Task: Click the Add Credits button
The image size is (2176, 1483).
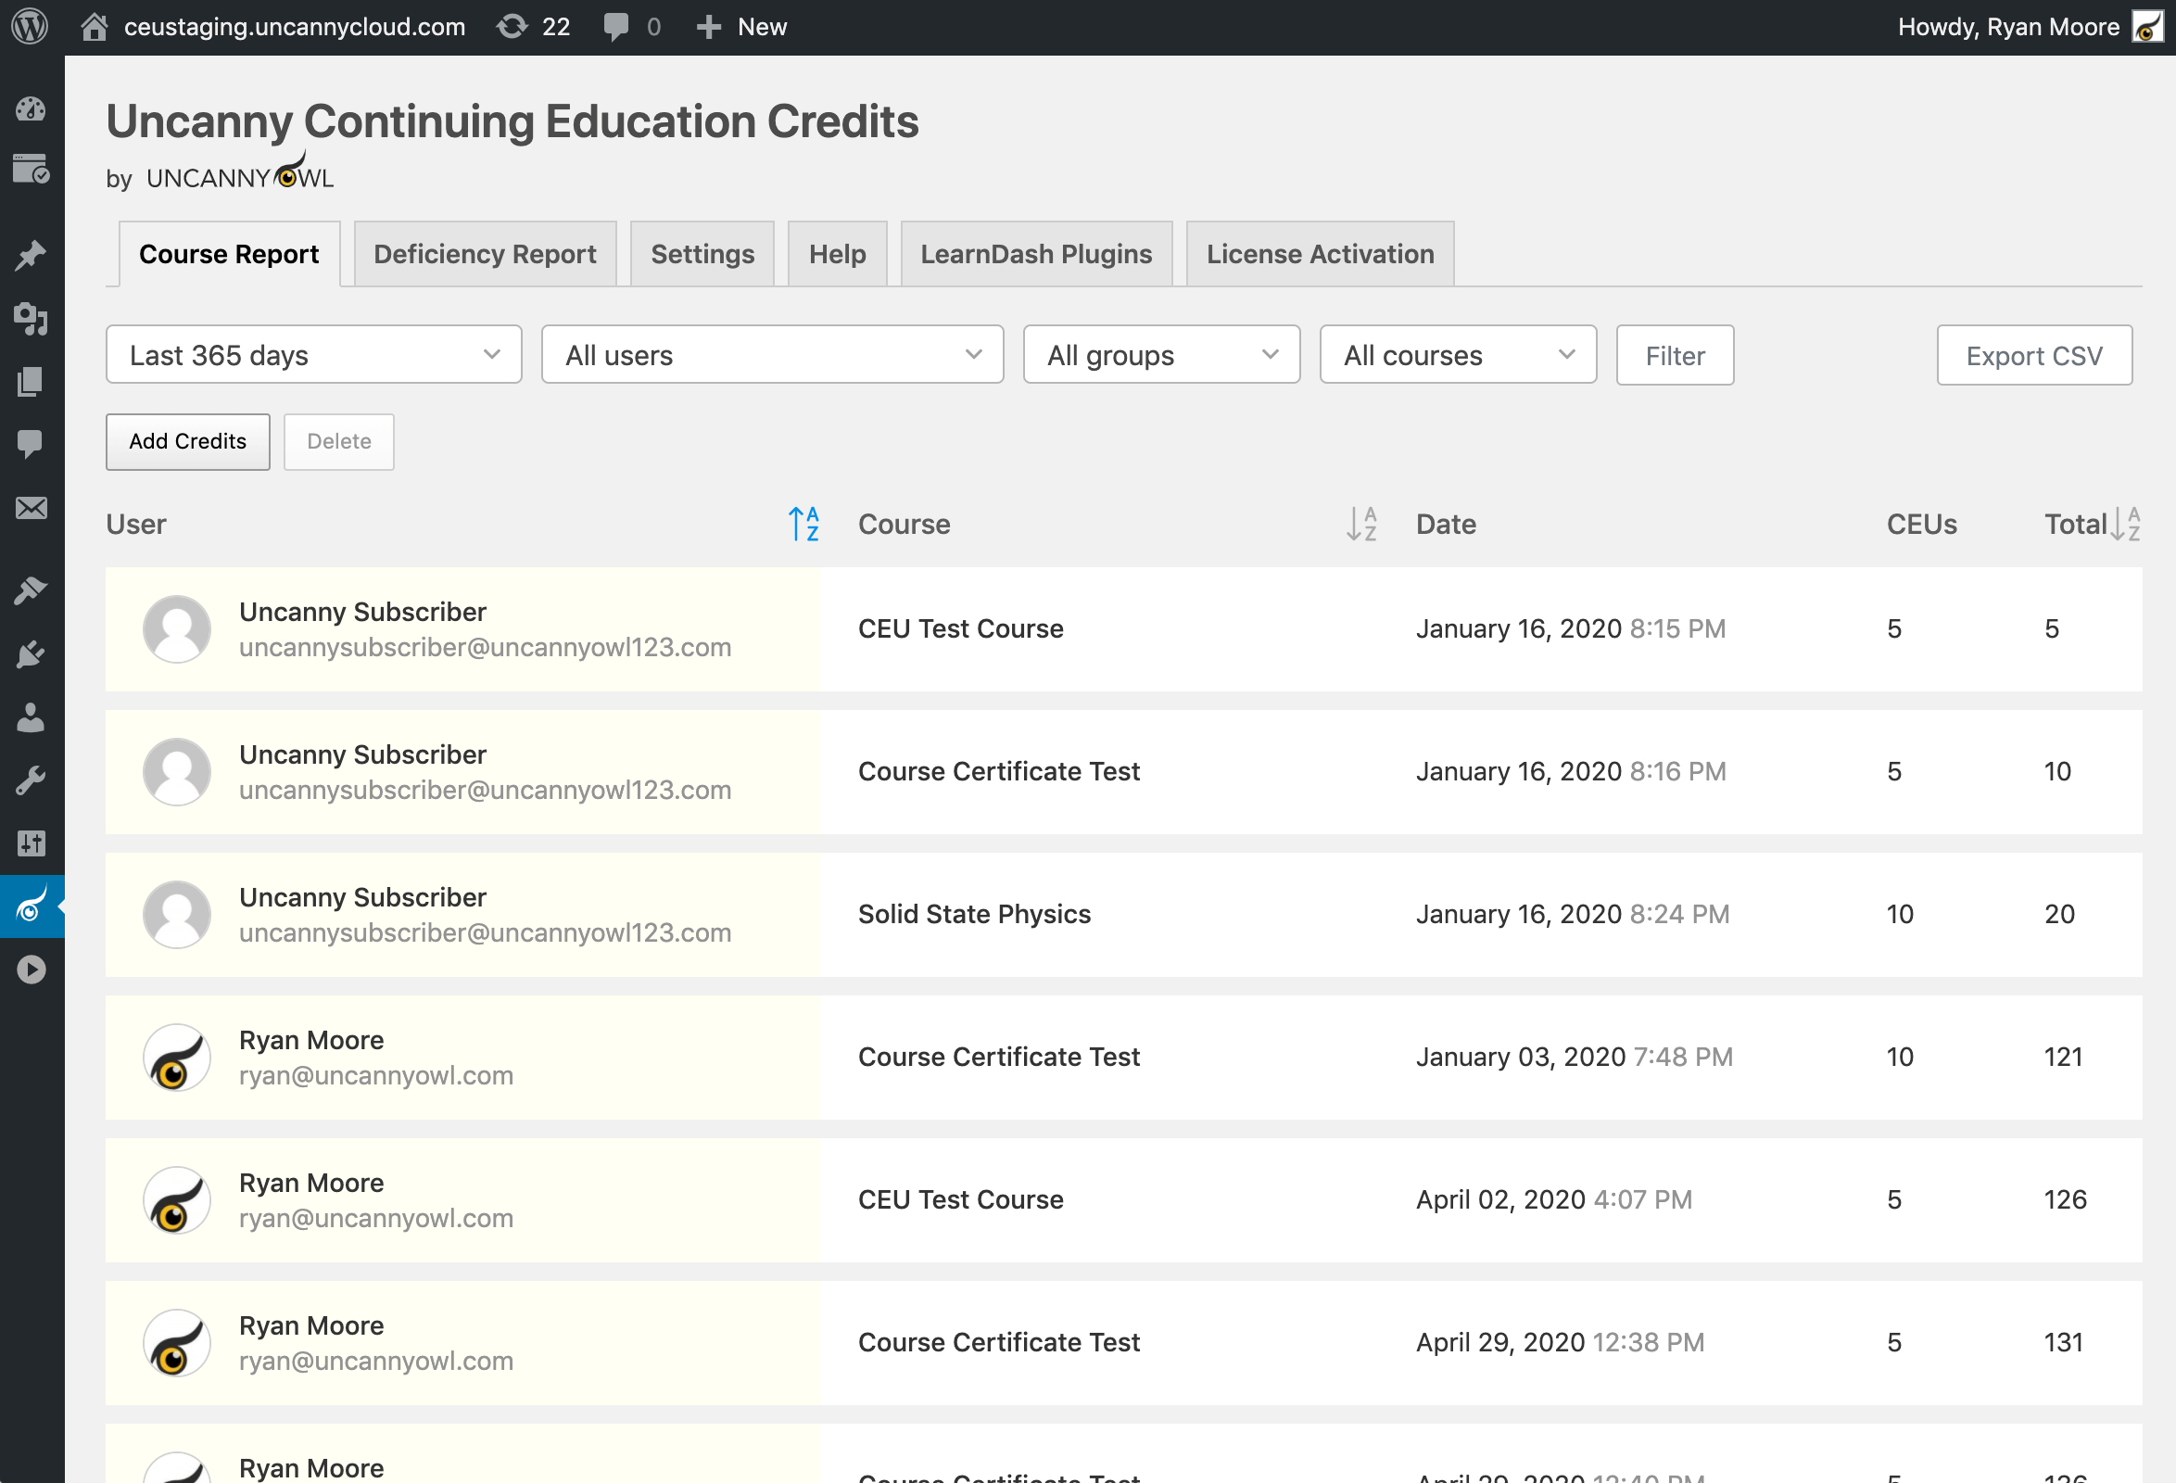Action: click(187, 441)
